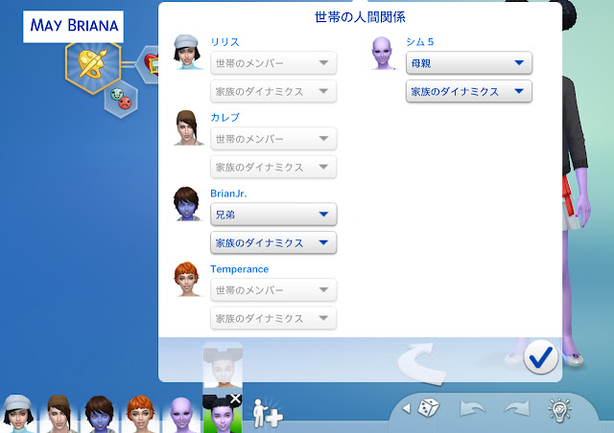Open シム 5 family dynamics dropdown

[x=469, y=92]
